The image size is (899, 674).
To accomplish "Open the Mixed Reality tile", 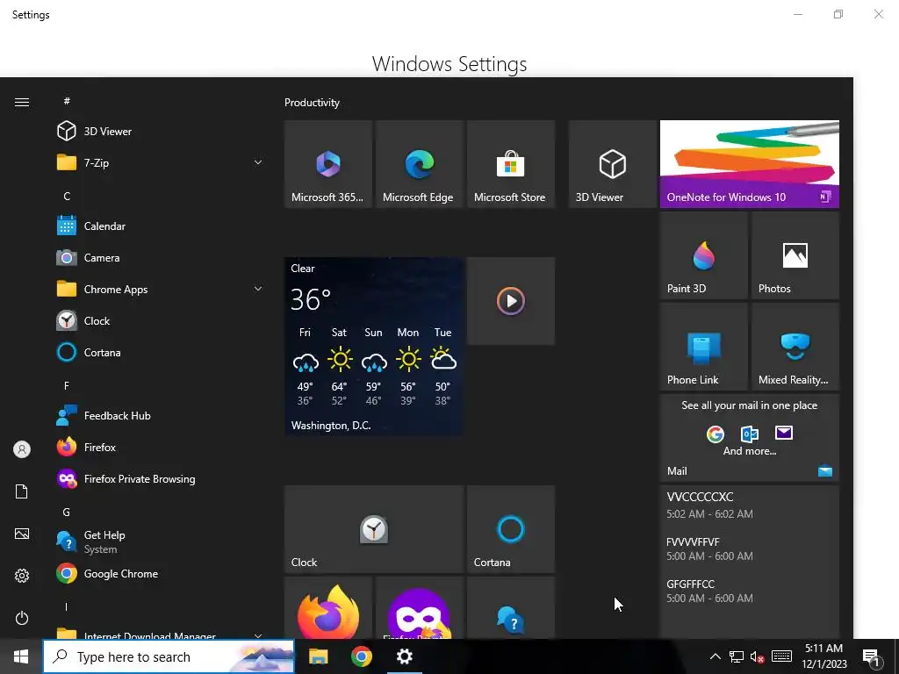I will [795, 347].
